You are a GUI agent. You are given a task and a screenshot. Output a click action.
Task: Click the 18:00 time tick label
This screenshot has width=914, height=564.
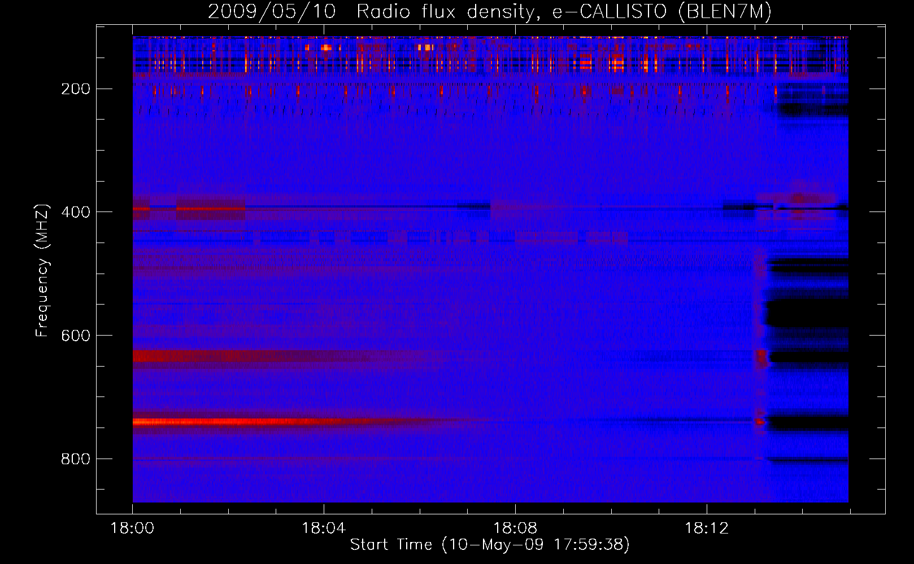click(132, 528)
